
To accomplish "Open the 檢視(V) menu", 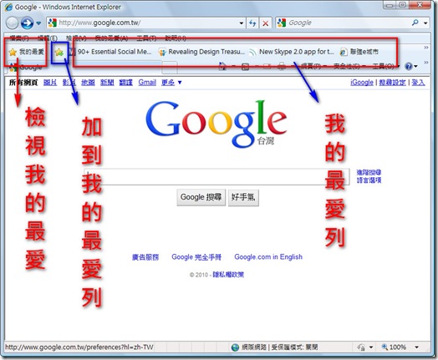I will pos(76,38).
